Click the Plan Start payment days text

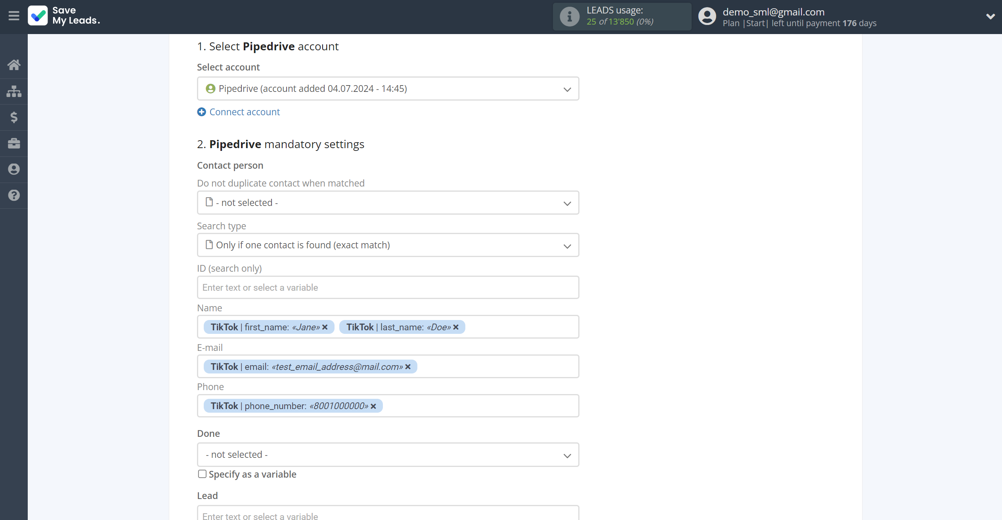799,23
